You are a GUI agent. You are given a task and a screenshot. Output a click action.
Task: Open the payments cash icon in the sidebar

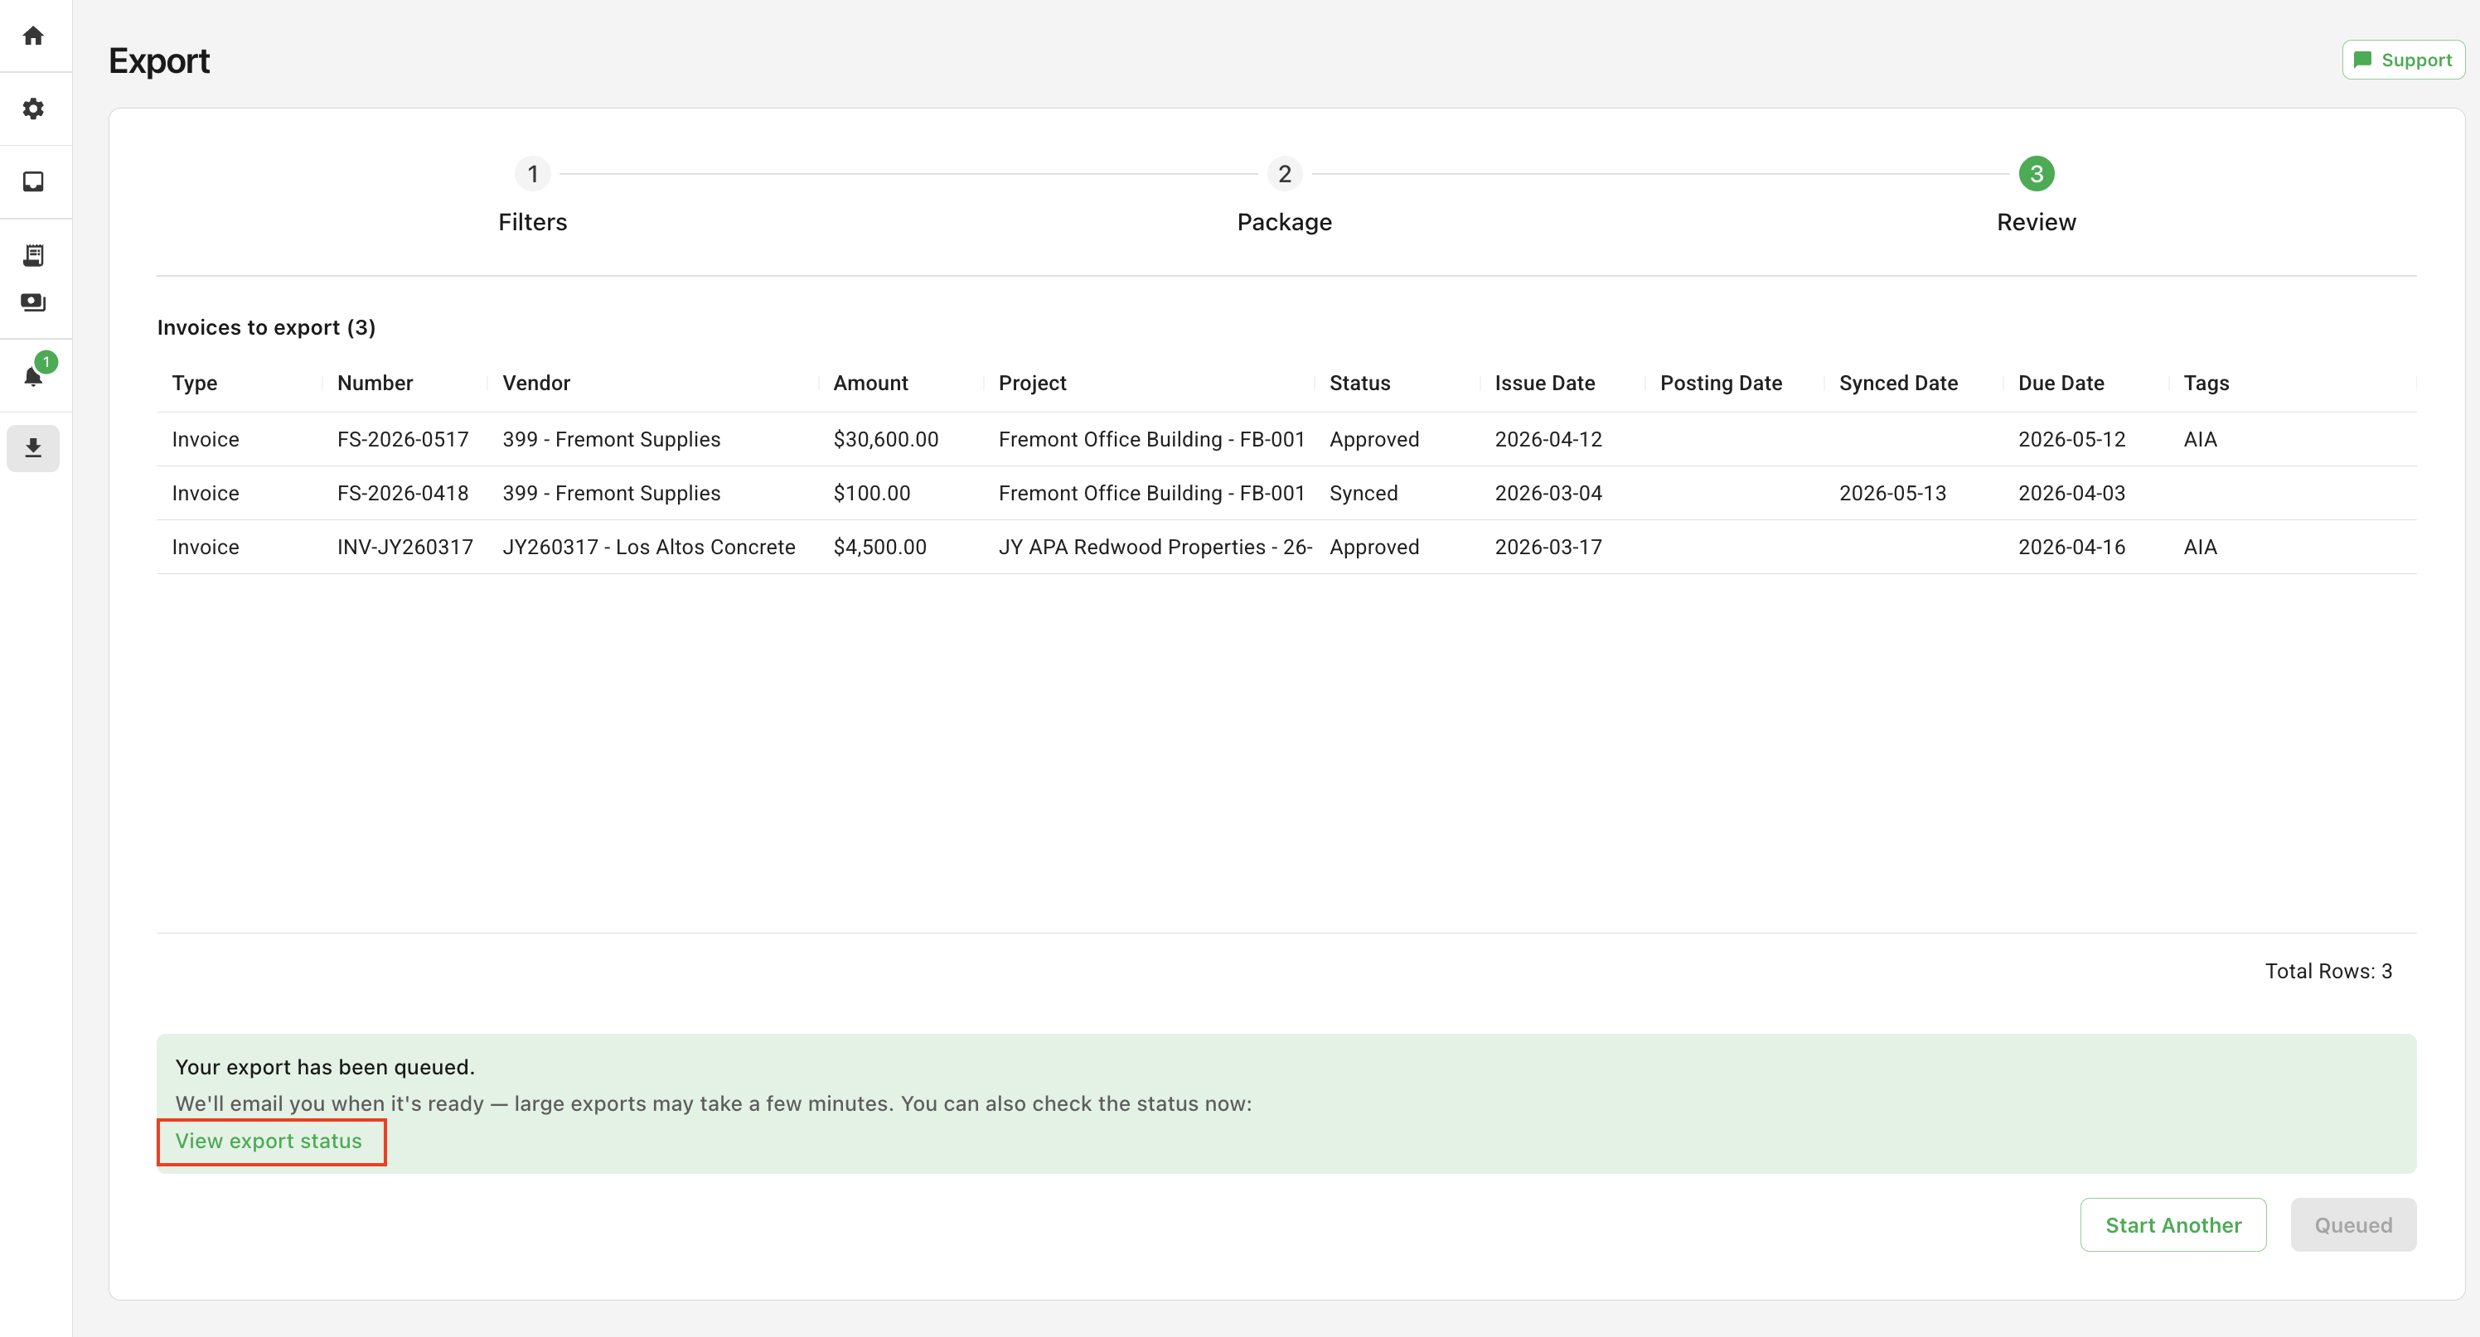pyautogui.click(x=34, y=302)
